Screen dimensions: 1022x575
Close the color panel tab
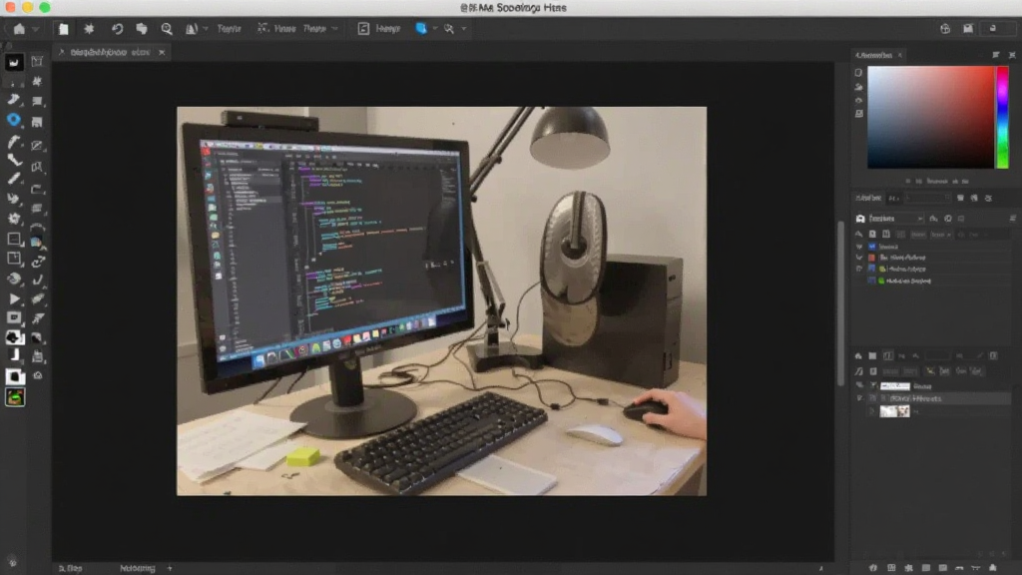tap(900, 55)
